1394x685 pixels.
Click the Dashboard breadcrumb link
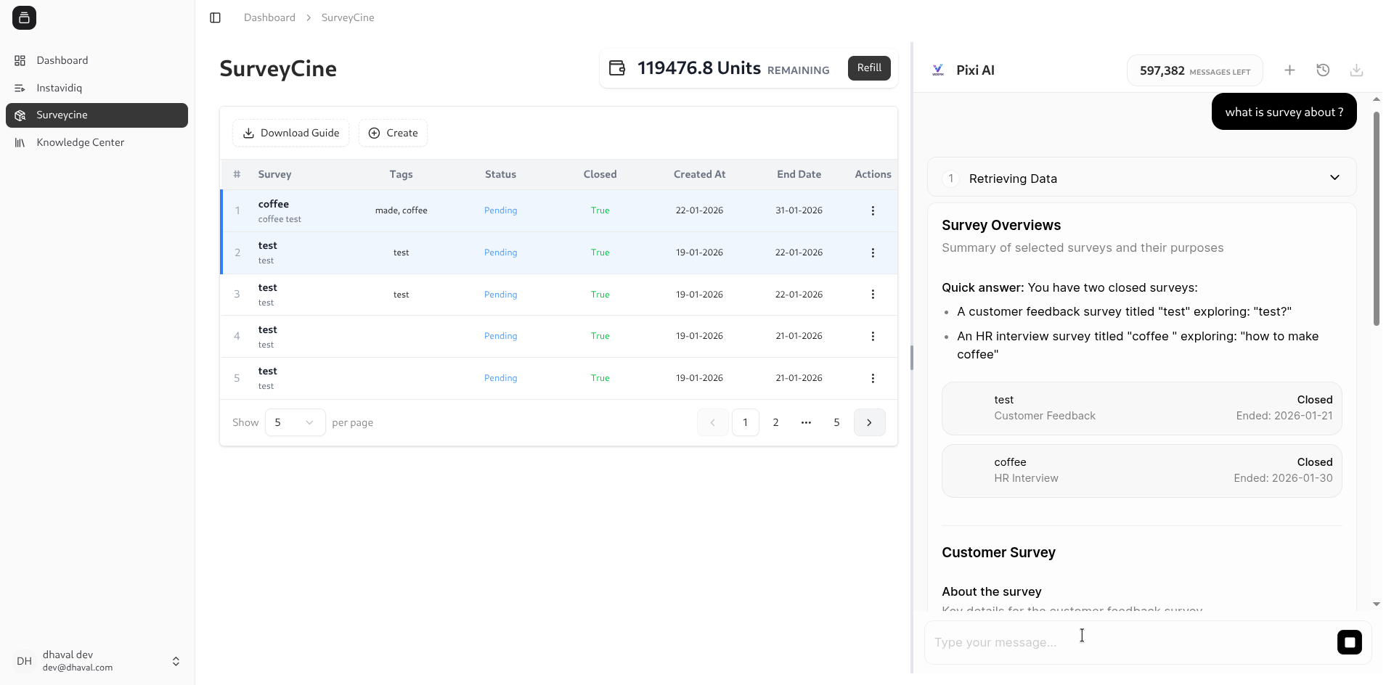click(x=269, y=17)
